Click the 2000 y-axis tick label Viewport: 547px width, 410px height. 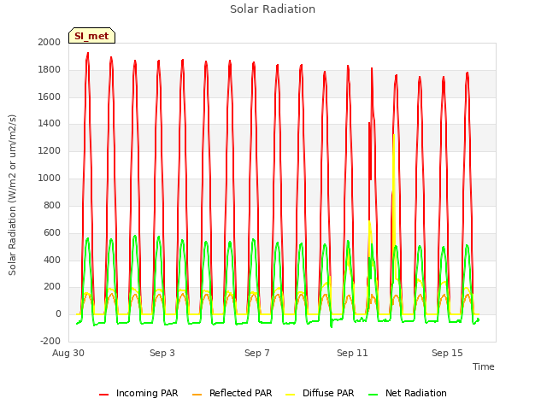[x=50, y=42]
